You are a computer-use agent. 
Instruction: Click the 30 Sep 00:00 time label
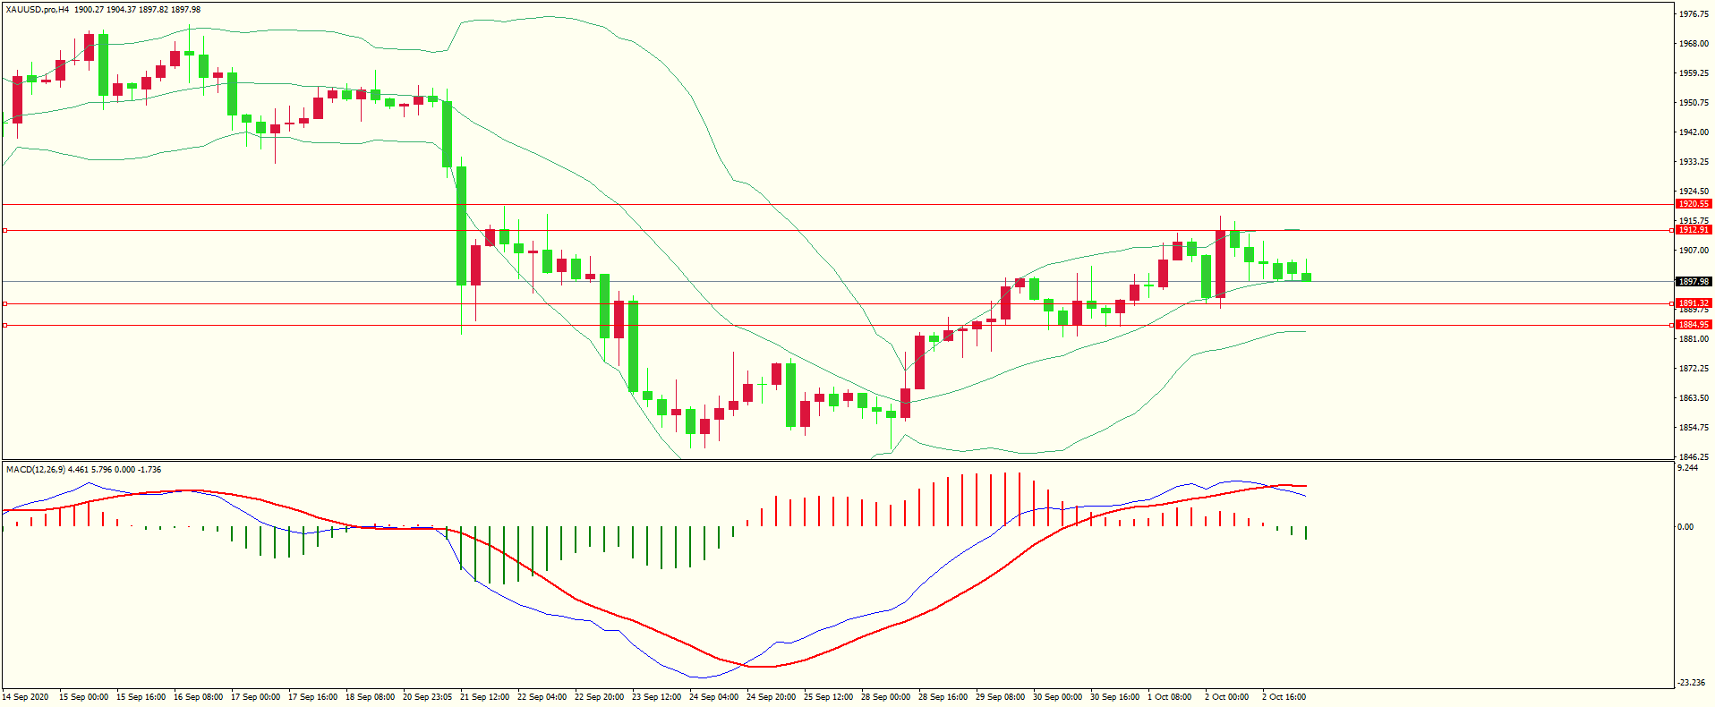coord(1057,697)
